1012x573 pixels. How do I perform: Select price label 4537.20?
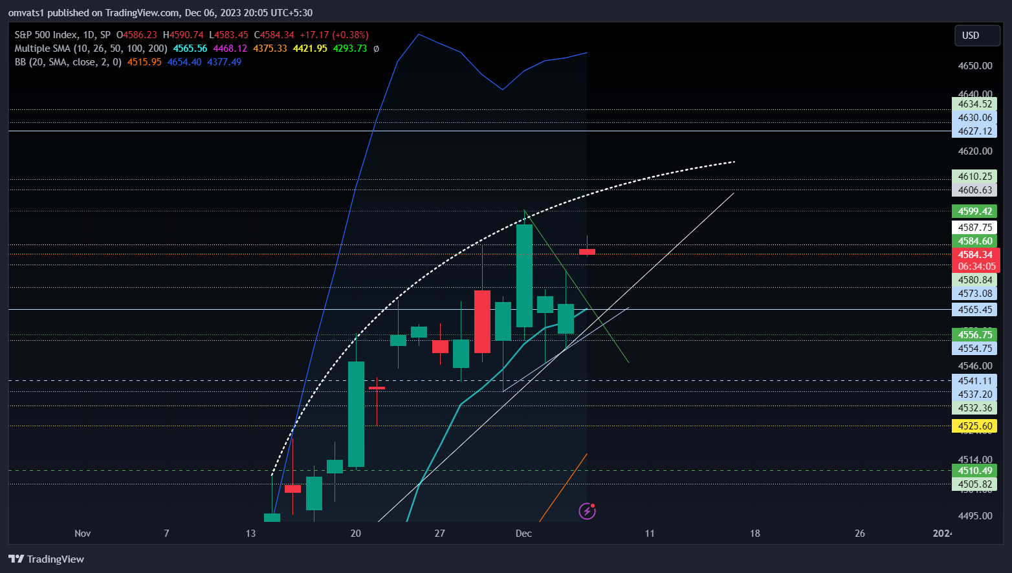[x=974, y=395]
